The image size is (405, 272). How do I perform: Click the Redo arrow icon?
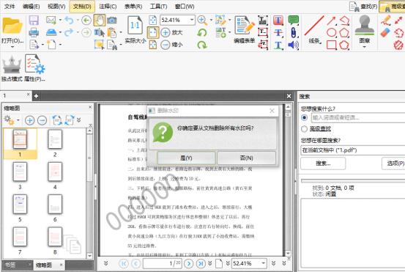69,32
